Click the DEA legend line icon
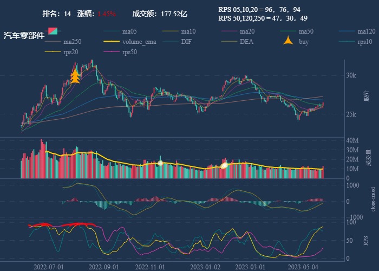This screenshot has height=271, width=379. tap(229, 42)
